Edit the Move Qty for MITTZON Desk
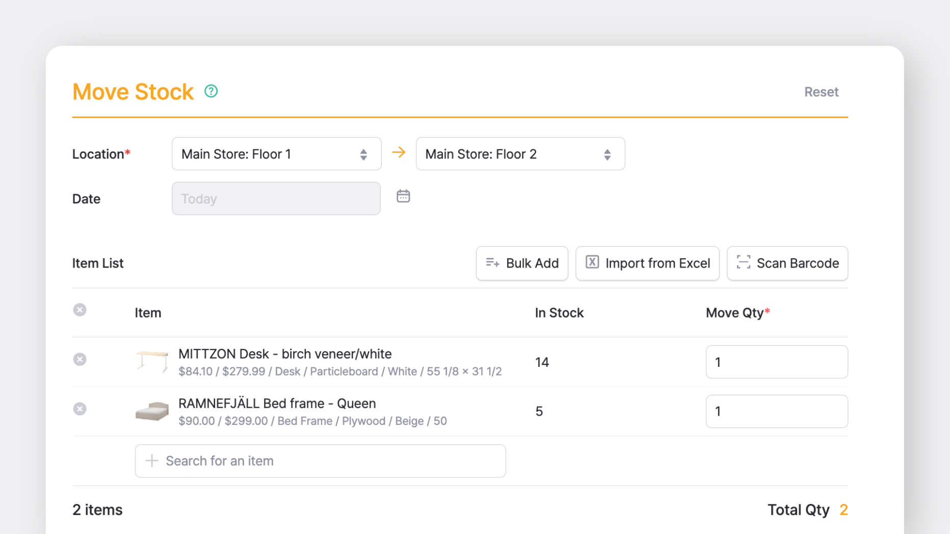 click(x=776, y=362)
